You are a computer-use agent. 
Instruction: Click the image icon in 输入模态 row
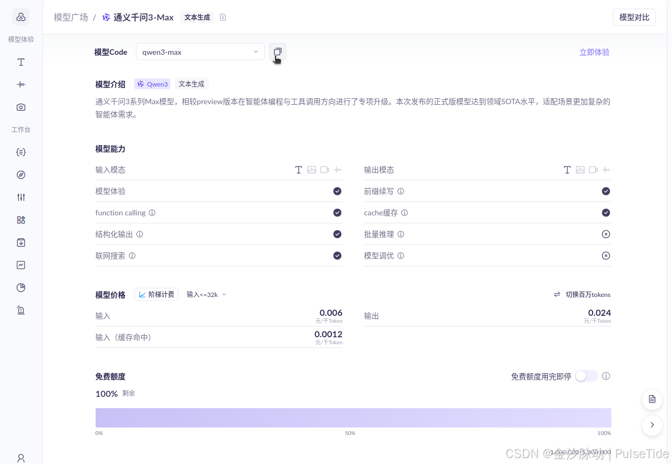click(312, 170)
